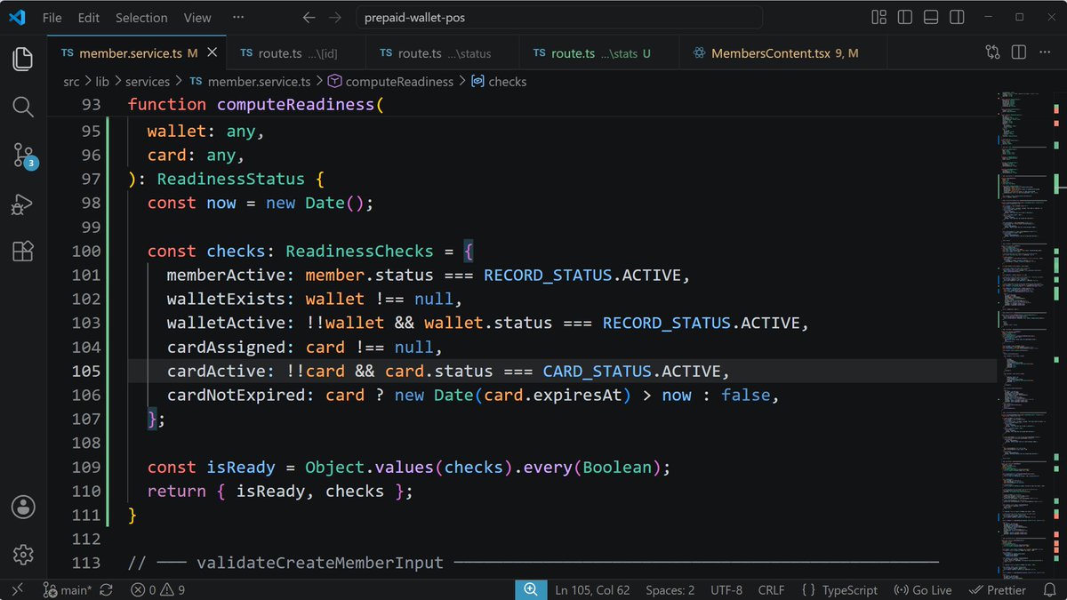Open Changes compare icon in tab bar

pyautogui.click(x=992, y=53)
